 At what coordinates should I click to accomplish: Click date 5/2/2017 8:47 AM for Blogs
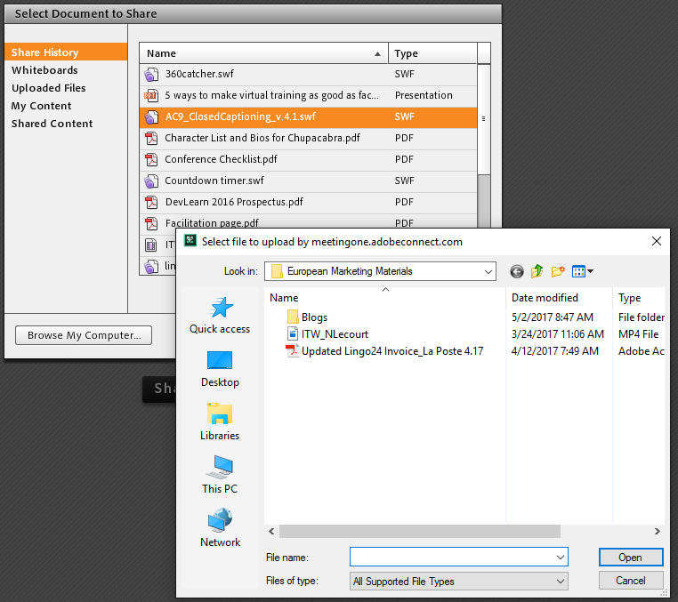(x=553, y=317)
